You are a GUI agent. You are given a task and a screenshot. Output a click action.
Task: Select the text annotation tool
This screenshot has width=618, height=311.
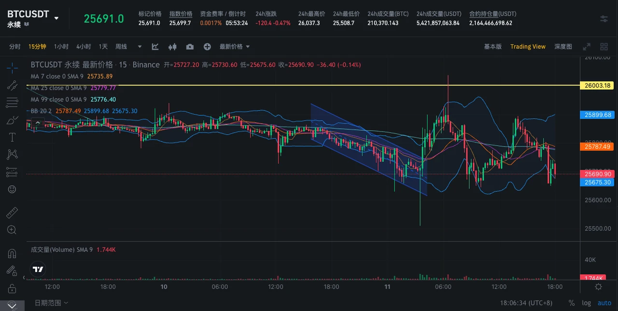click(12, 137)
